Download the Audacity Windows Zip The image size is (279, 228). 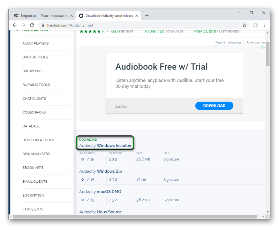click(x=100, y=171)
